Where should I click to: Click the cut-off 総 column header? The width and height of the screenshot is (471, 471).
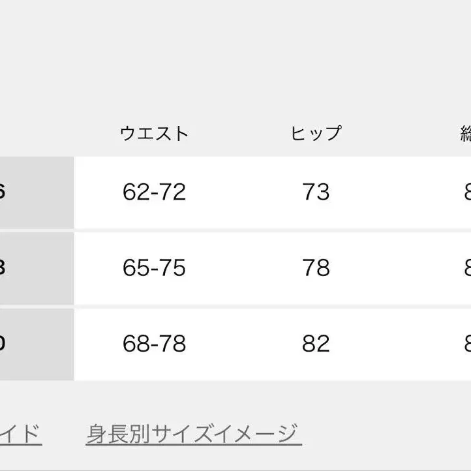[x=465, y=133]
